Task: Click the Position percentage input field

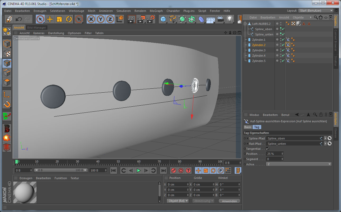Action: tap(274, 154)
